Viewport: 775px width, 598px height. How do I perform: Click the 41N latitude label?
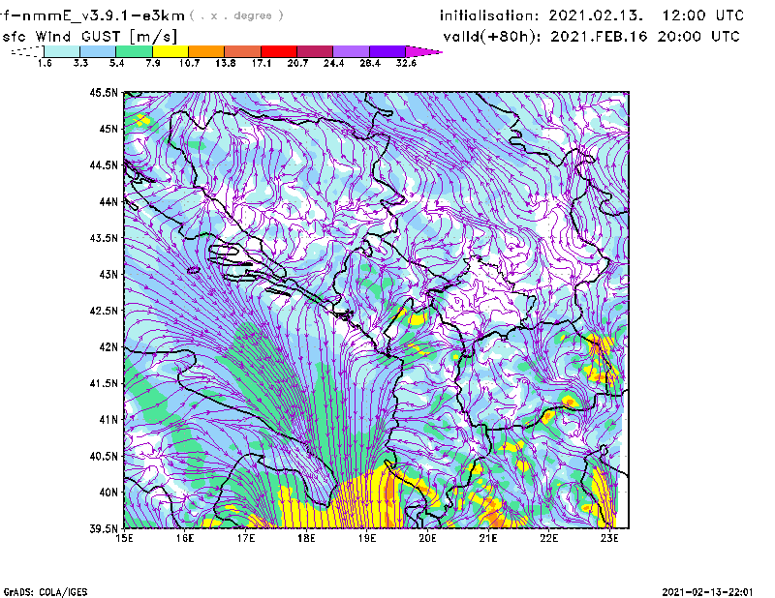(x=108, y=420)
